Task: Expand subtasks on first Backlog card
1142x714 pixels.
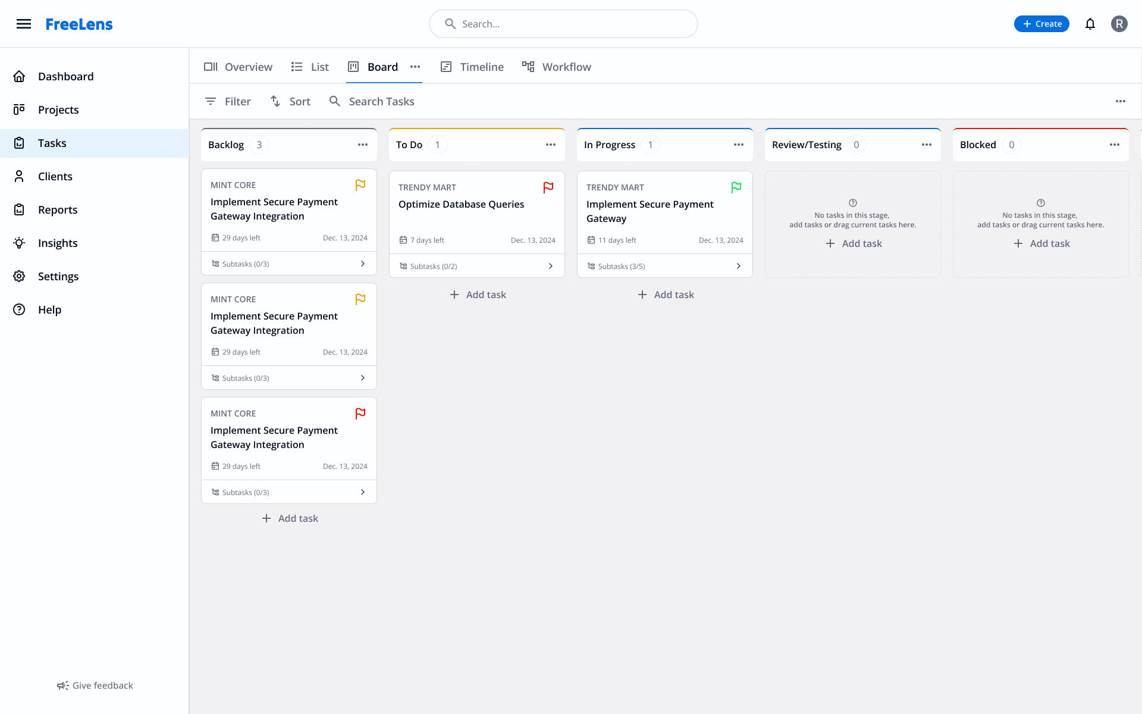Action: click(x=362, y=264)
